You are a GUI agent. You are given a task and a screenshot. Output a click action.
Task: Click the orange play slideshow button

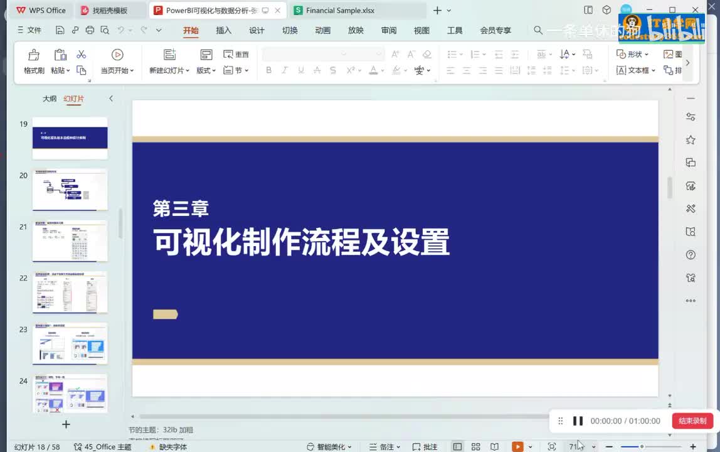517,446
